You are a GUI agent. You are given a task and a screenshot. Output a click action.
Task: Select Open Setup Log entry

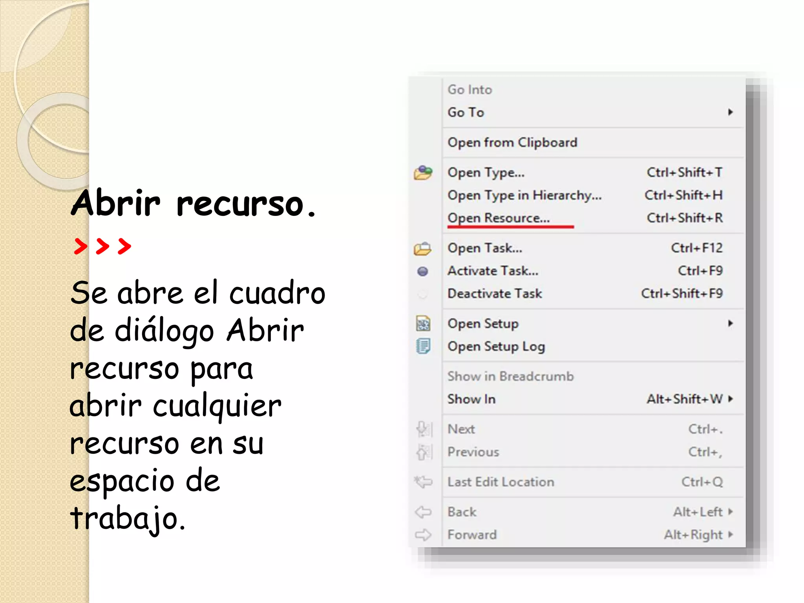click(x=594, y=346)
